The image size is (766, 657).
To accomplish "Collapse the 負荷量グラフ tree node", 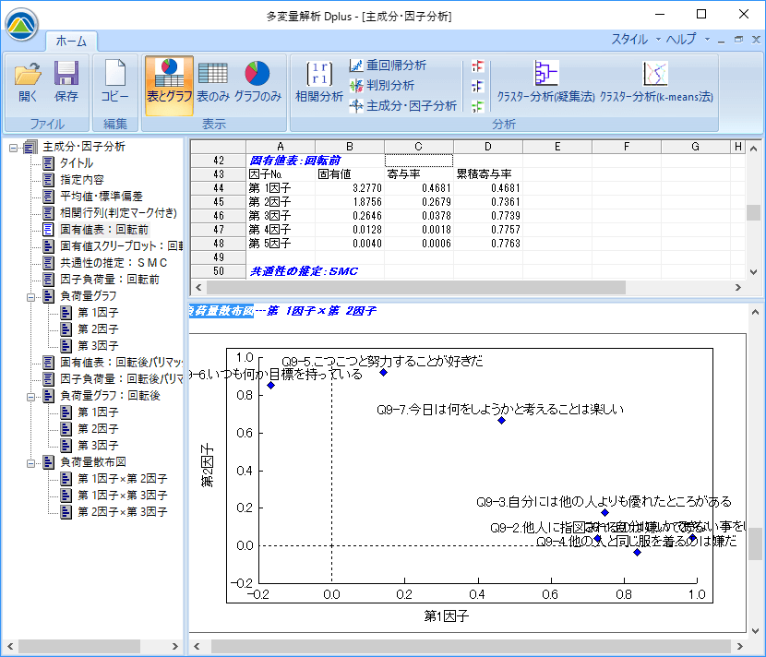I will (30, 296).
